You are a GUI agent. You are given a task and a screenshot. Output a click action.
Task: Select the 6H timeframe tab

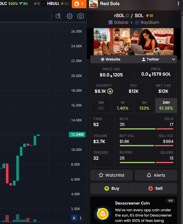pos(144,105)
